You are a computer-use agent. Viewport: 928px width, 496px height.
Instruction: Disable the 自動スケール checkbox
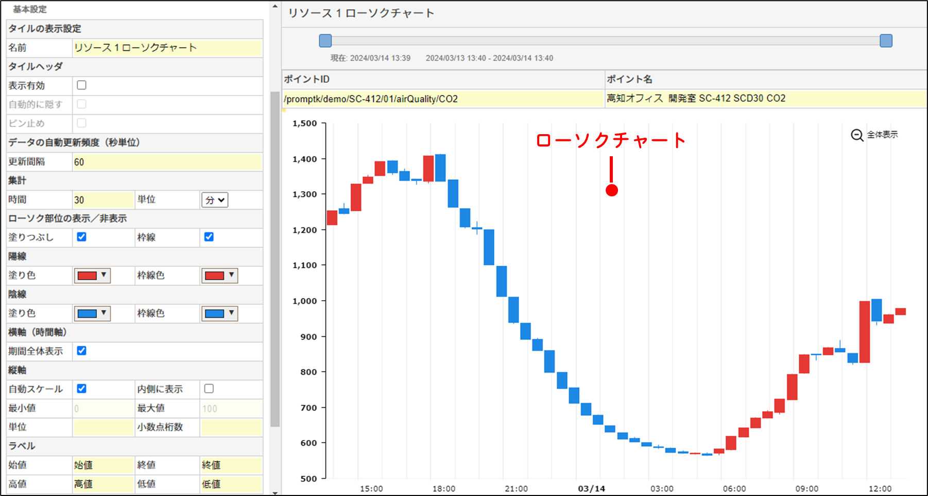pyautogui.click(x=81, y=389)
